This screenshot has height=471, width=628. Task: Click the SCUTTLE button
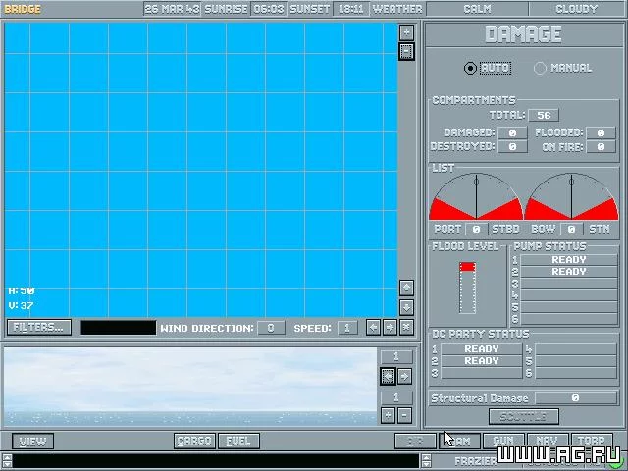click(524, 416)
